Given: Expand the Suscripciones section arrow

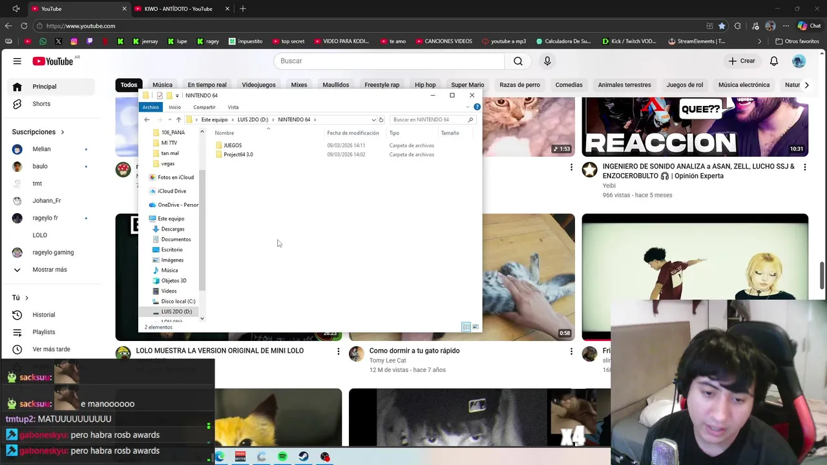Looking at the screenshot, I should (62, 132).
